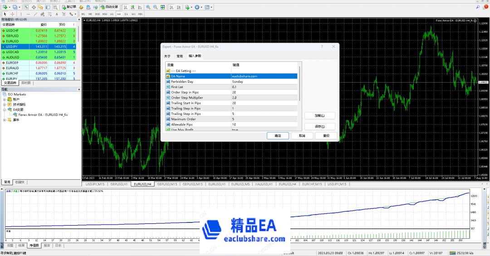Toggle the Data Window toolbar icon
Image resolution: width=490 pixels, height=256 pixels.
click(x=34, y=7)
